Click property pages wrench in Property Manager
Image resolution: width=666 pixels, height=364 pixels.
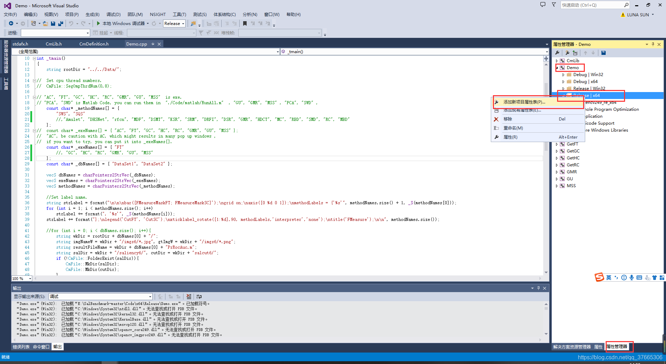(557, 53)
